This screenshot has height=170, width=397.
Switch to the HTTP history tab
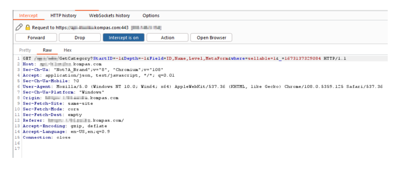pyautogui.click(x=63, y=16)
